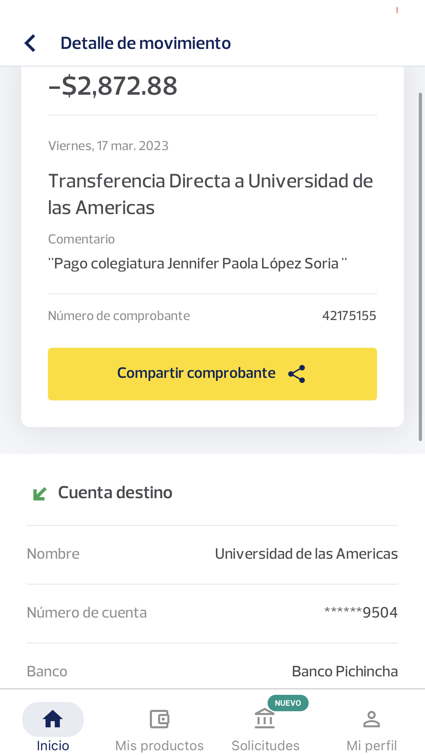Tap the transaction amount -$2,872.88

click(113, 86)
